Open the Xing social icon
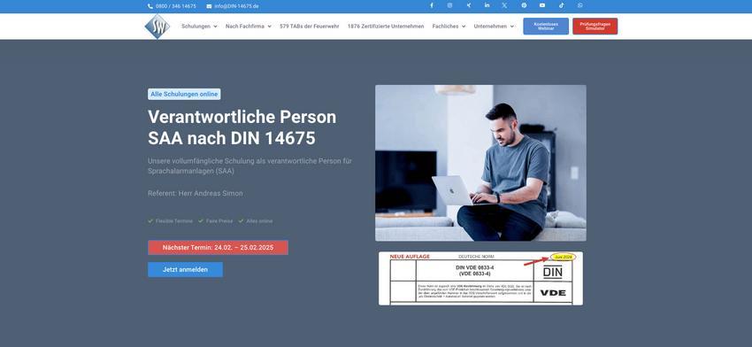This screenshot has width=752, height=347. 469,6
